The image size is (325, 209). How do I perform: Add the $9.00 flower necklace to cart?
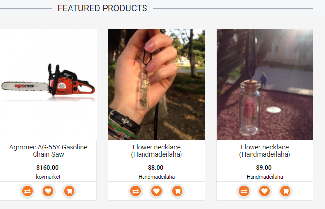[x=286, y=191]
